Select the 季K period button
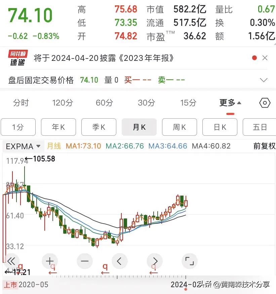 click(99, 127)
